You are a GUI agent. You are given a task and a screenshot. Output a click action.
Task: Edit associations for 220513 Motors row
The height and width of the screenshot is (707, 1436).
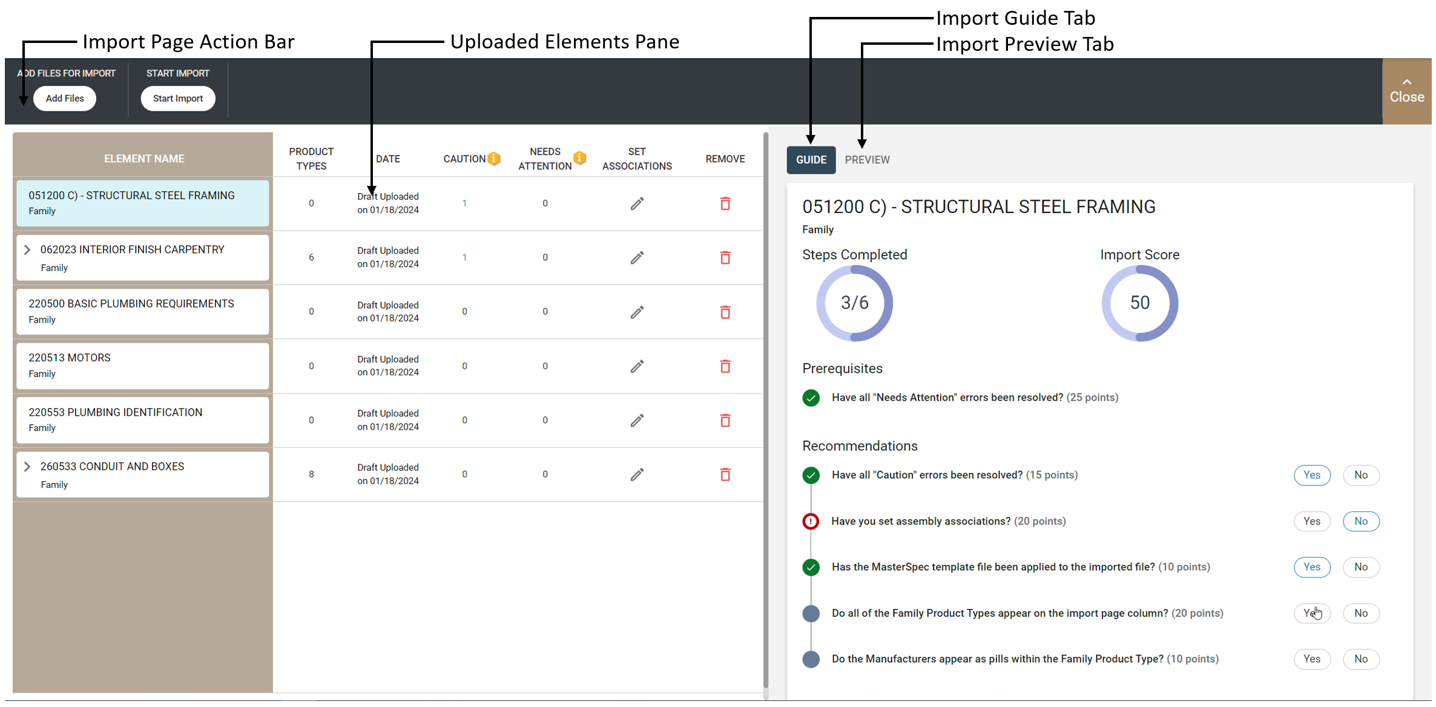636,366
